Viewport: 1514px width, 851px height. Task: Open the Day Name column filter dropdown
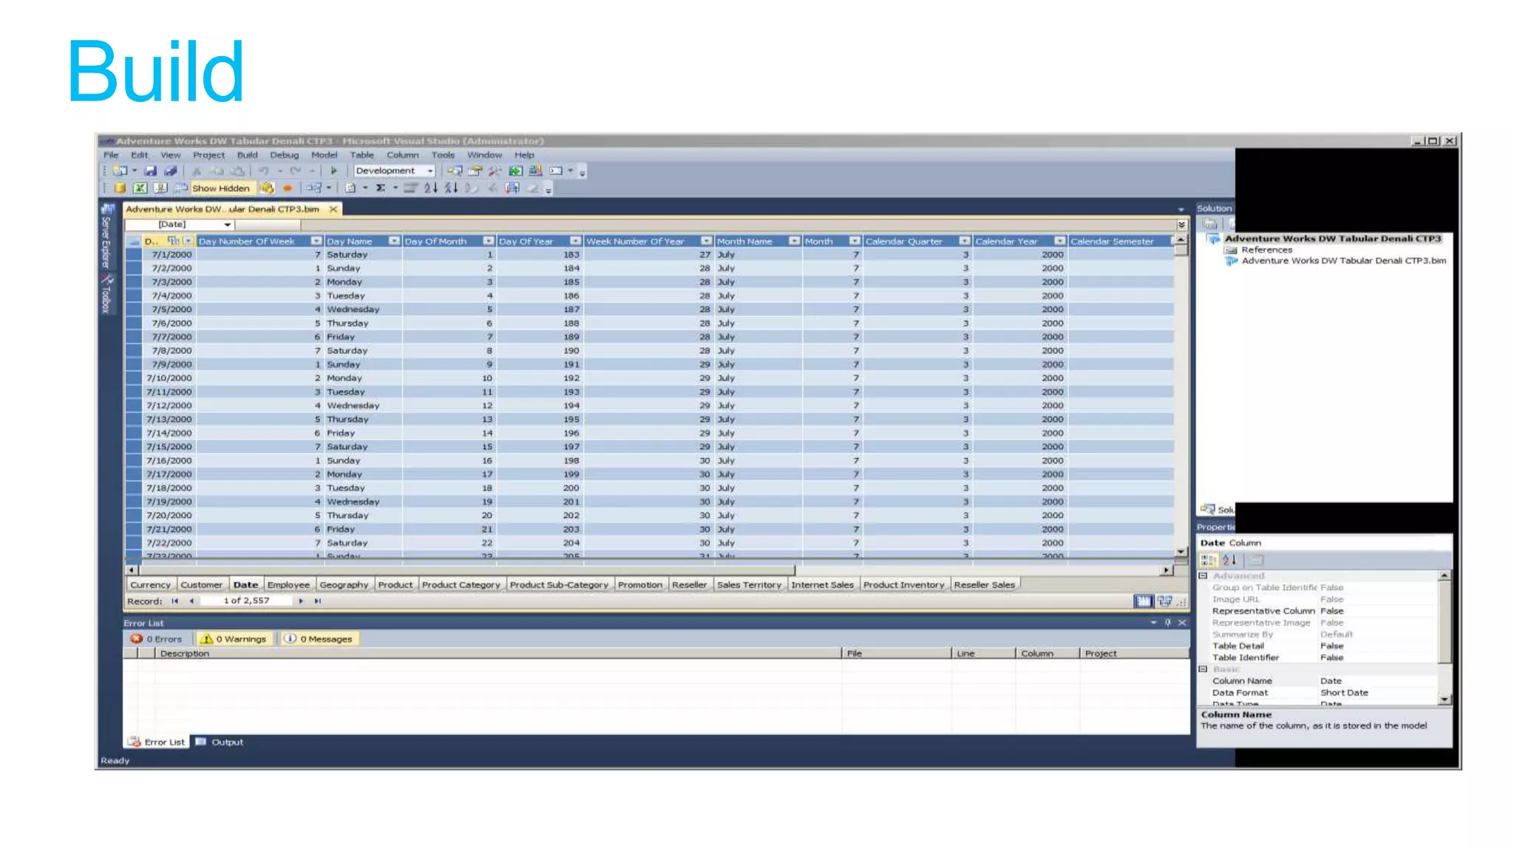pos(393,241)
